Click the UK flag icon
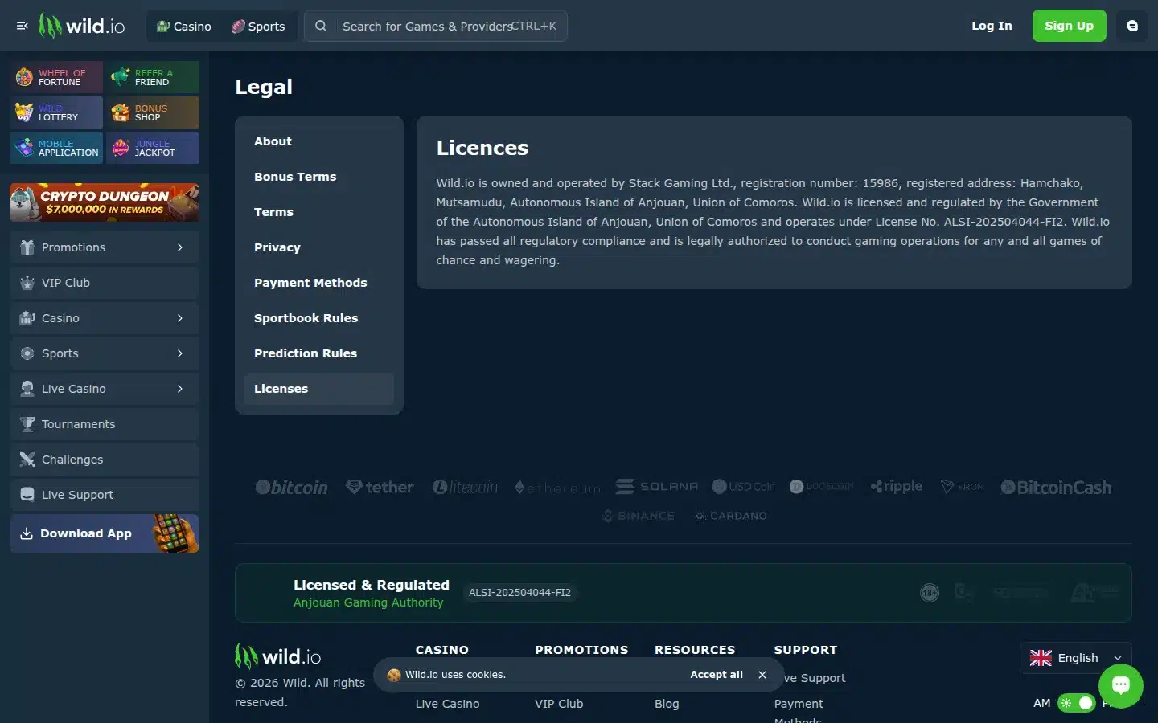The height and width of the screenshot is (723, 1158). [x=1041, y=658]
